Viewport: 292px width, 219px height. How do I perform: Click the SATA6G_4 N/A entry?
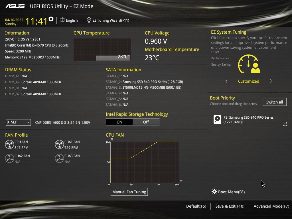click(x=117, y=93)
